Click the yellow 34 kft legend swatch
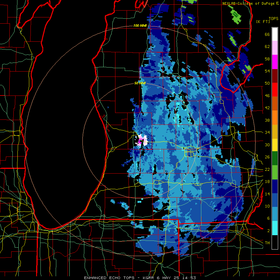Image resolution: width=280 pixels, height=280 pixels. click(275, 145)
